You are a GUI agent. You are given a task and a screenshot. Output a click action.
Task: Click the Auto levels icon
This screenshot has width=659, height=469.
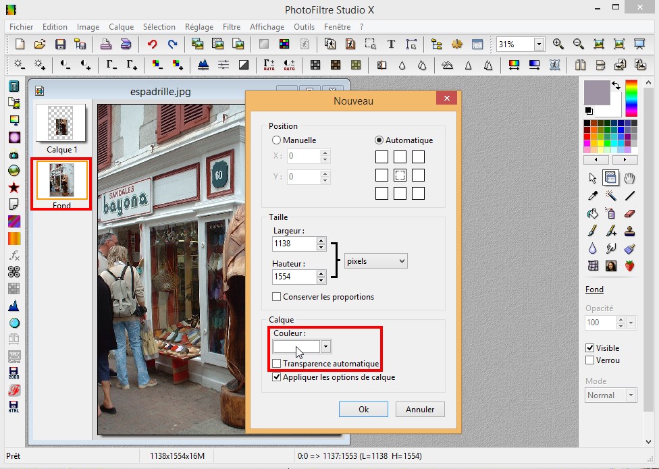click(269, 65)
